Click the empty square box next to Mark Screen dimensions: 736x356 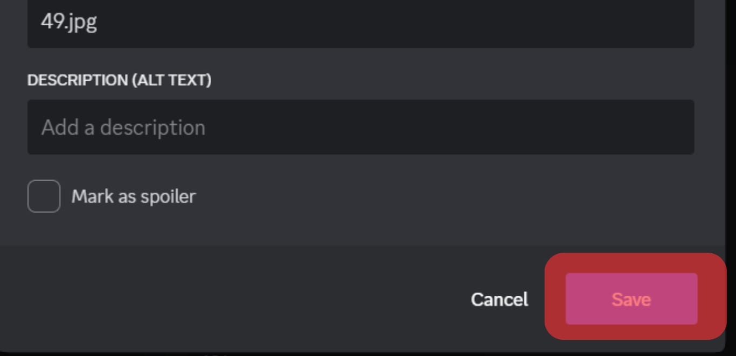coord(44,196)
